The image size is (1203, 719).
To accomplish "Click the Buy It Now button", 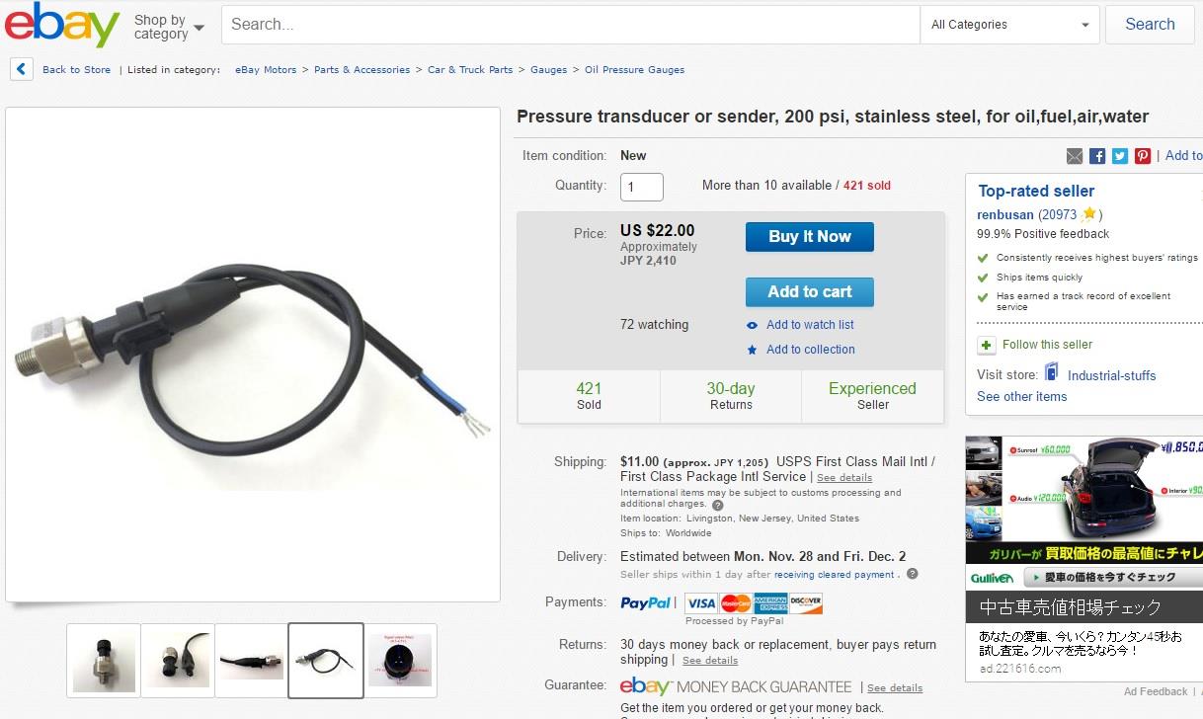I will pyautogui.click(x=810, y=237).
